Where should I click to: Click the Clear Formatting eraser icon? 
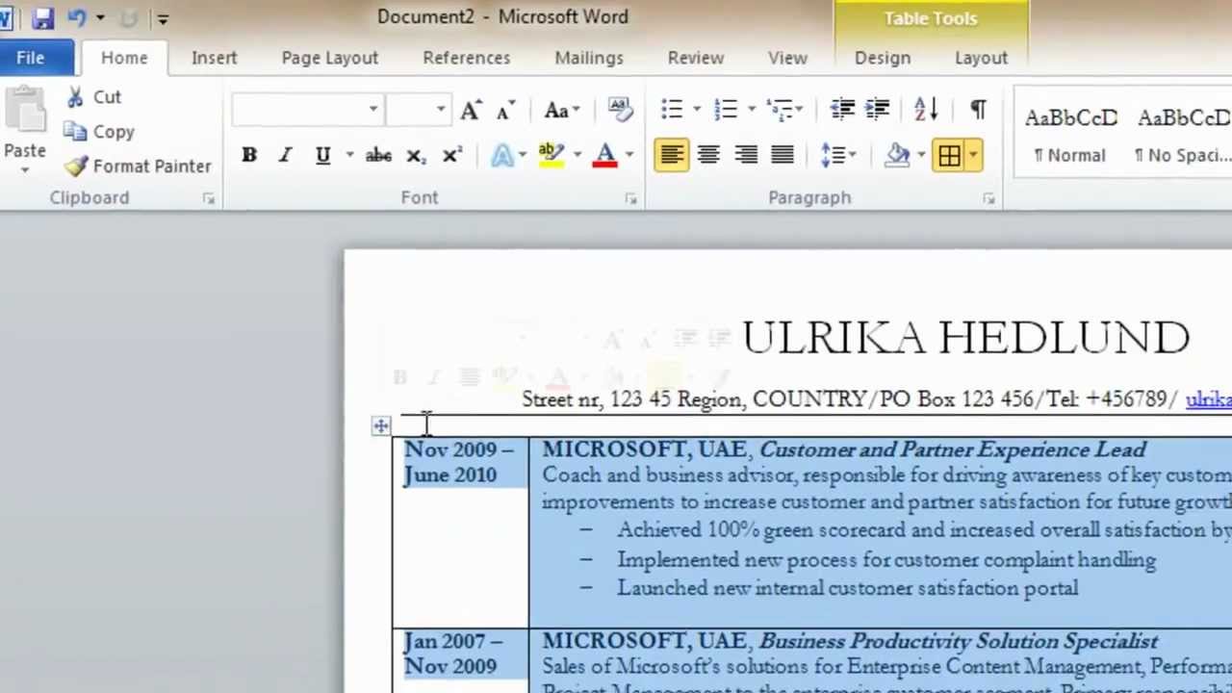click(620, 110)
